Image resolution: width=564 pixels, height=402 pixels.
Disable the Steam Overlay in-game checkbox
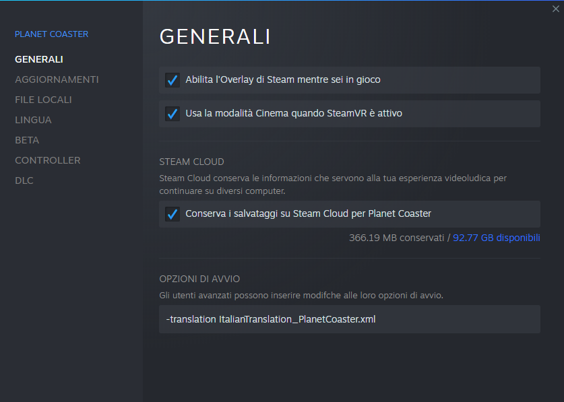(x=173, y=80)
